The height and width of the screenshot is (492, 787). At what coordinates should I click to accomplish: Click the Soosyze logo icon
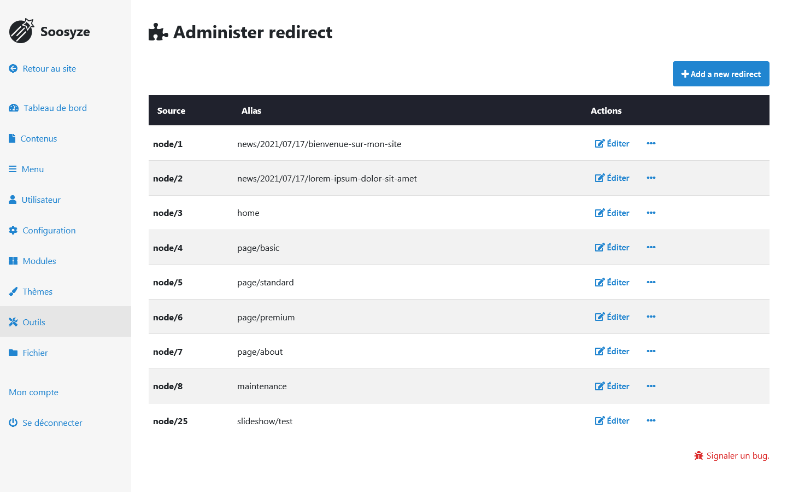pyautogui.click(x=21, y=31)
